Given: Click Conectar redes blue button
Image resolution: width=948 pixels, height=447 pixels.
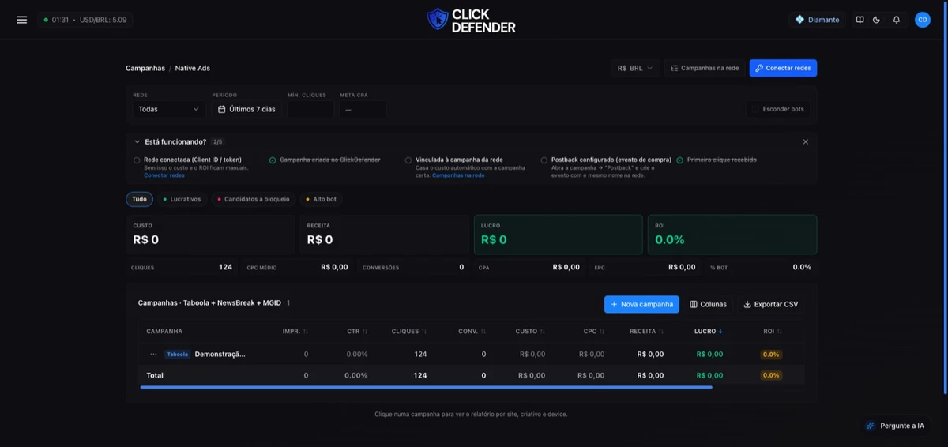Looking at the screenshot, I should pyautogui.click(x=783, y=68).
